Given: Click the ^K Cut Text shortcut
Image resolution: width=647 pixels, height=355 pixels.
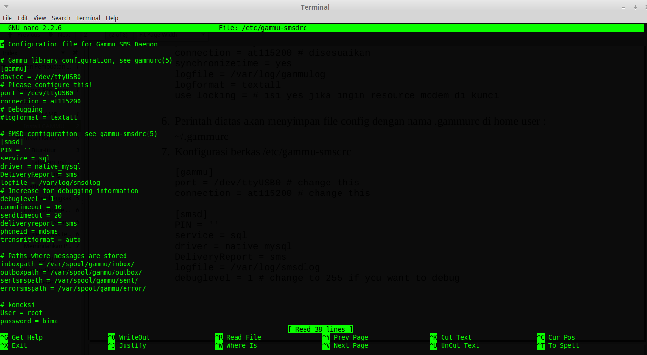Looking at the screenshot, I should coord(451,337).
